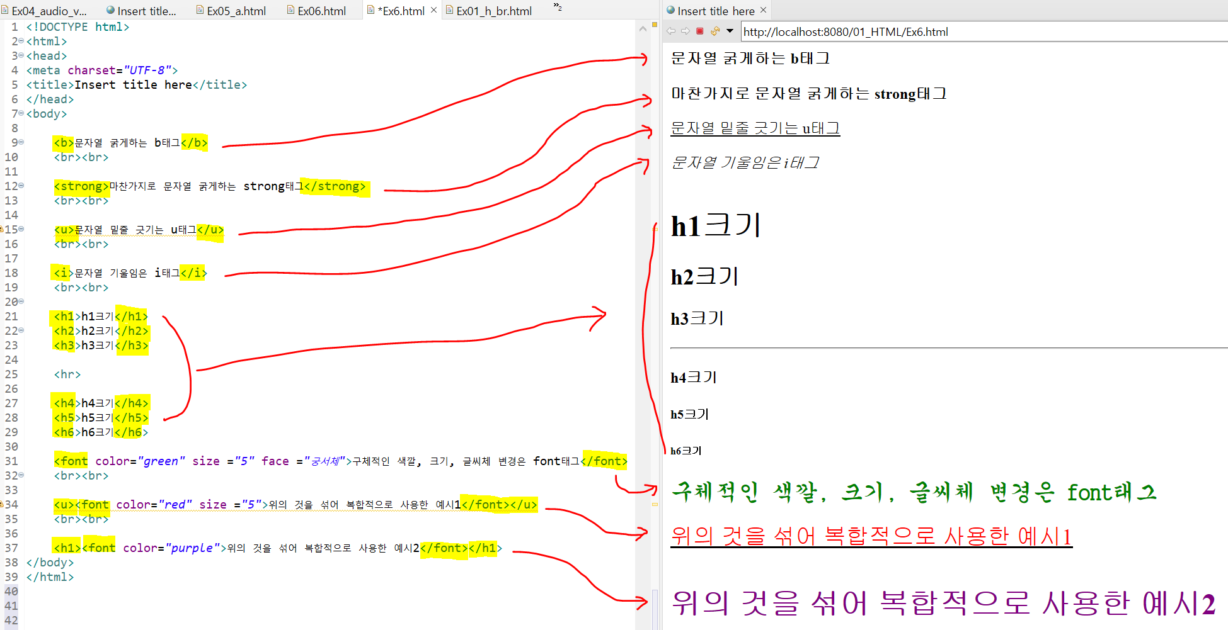Click the <h2>h2크기</h2> code line

click(x=101, y=331)
